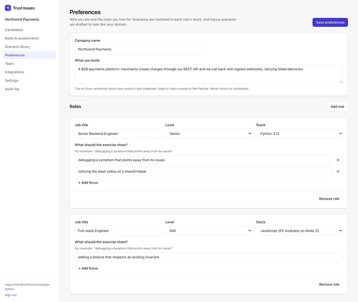Edit the Senior Backend Engineer job title

click(118, 133)
